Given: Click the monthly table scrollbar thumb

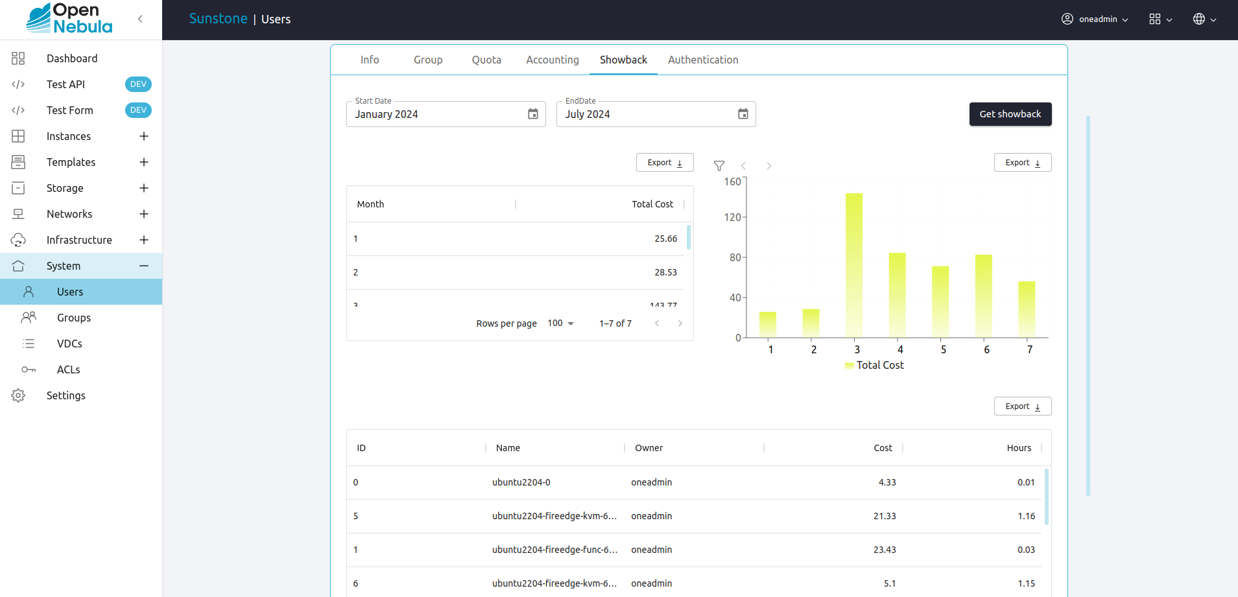Looking at the screenshot, I should [689, 237].
